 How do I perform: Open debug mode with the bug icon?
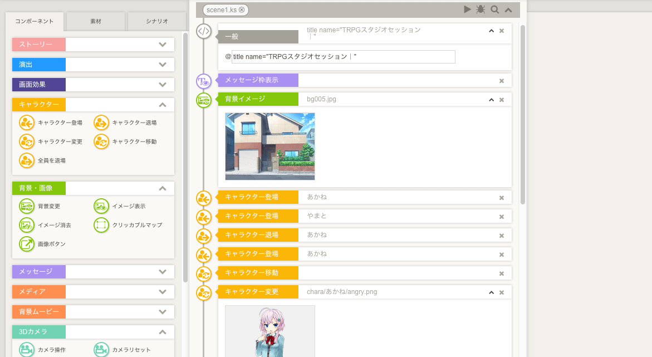481,9
